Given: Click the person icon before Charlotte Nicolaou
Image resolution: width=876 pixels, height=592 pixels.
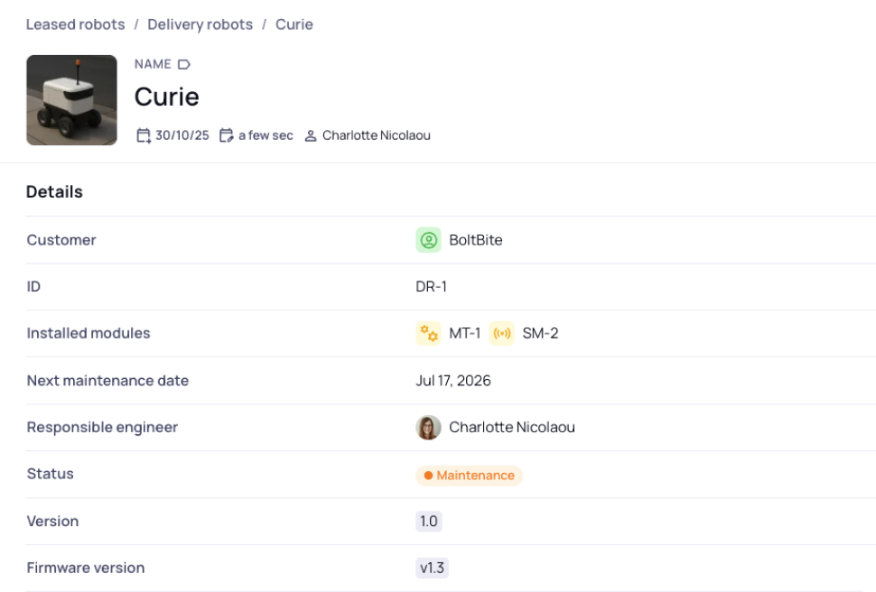Looking at the screenshot, I should (311, 136).
